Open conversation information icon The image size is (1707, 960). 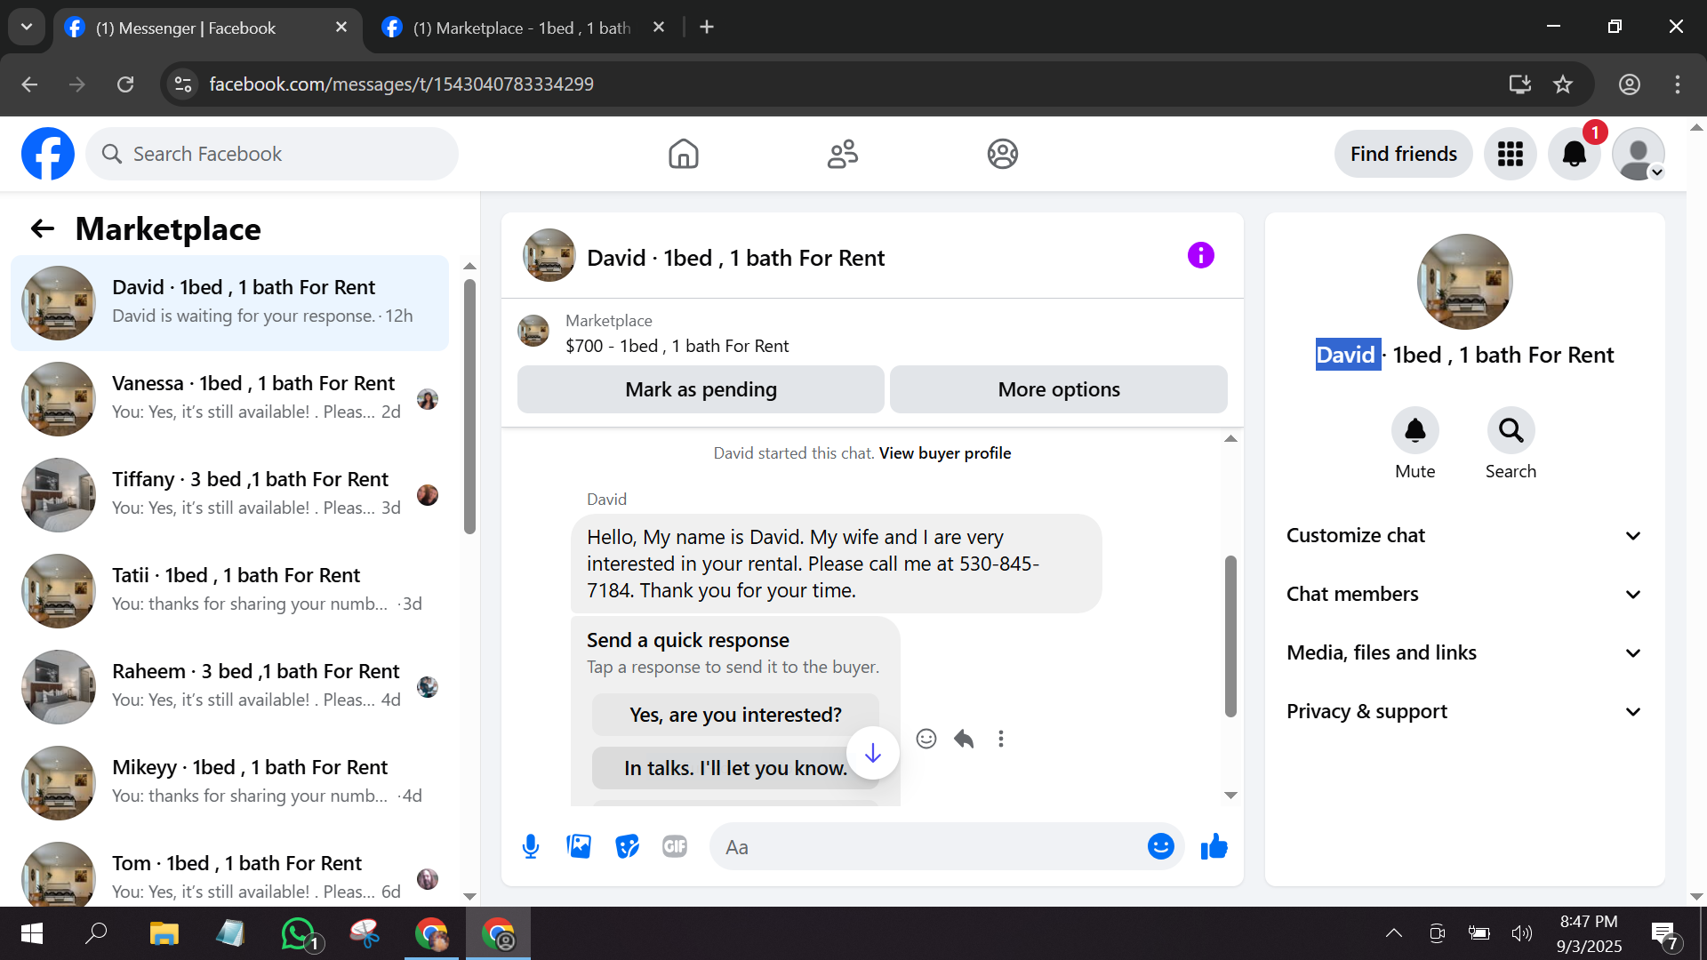(1200, 256)
